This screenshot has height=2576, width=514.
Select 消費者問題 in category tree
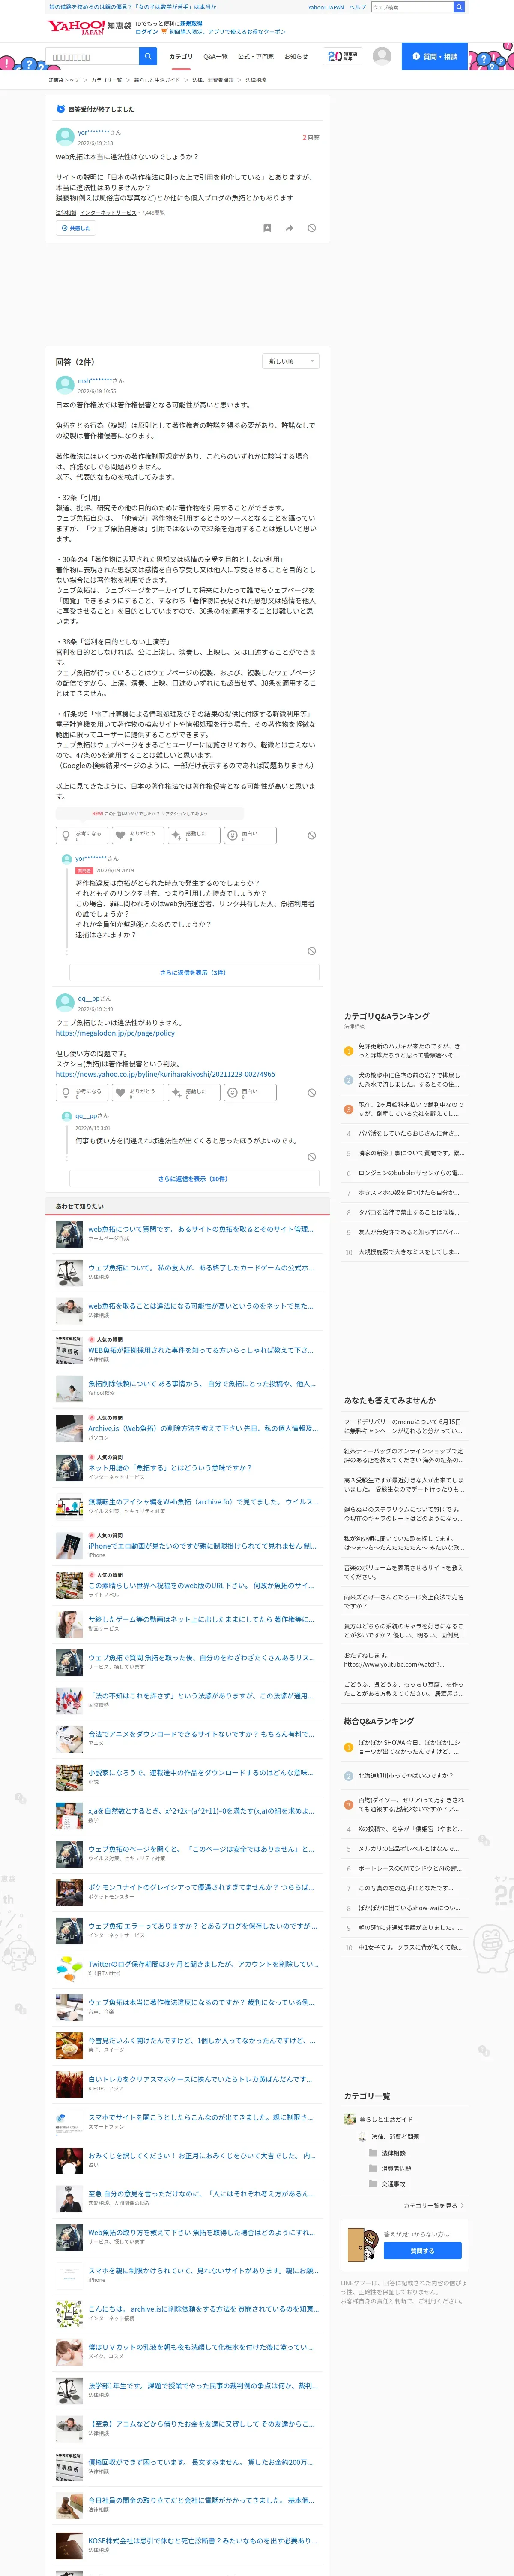click(x=396, y=2169)
